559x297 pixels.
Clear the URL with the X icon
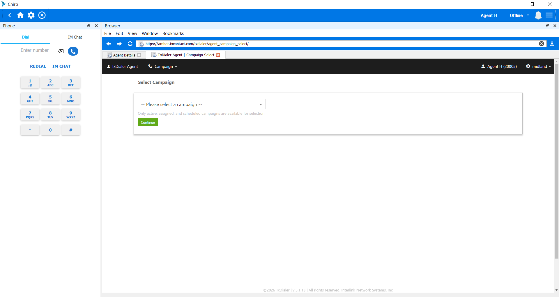pyautogui.click(x=542, y=44)
